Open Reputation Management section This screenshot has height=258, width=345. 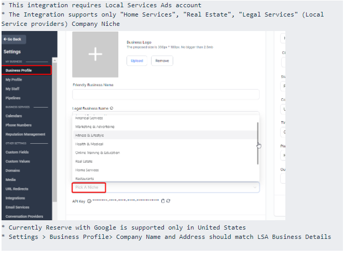pos(25,134)
